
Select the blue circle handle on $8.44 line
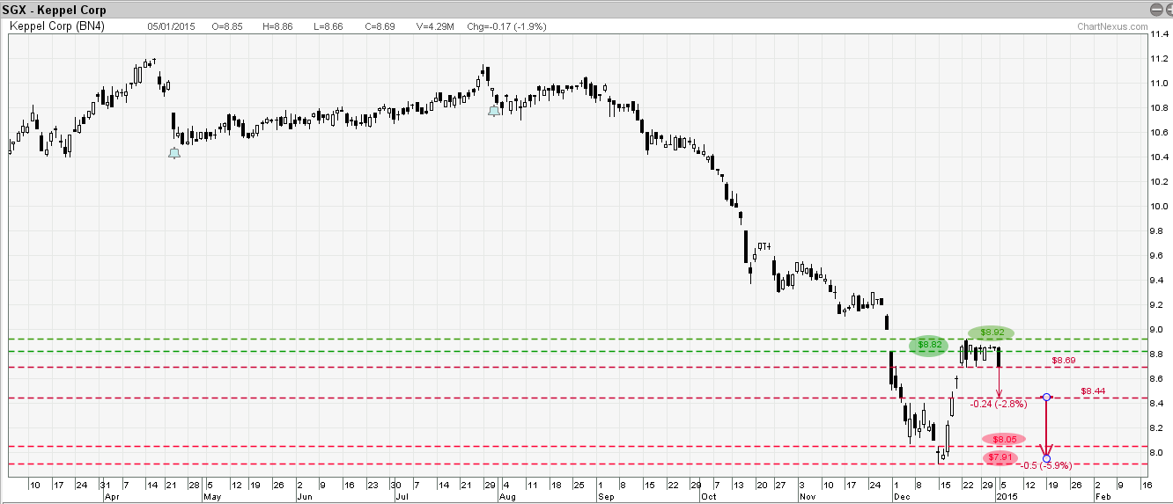(x=1046, y=398)
